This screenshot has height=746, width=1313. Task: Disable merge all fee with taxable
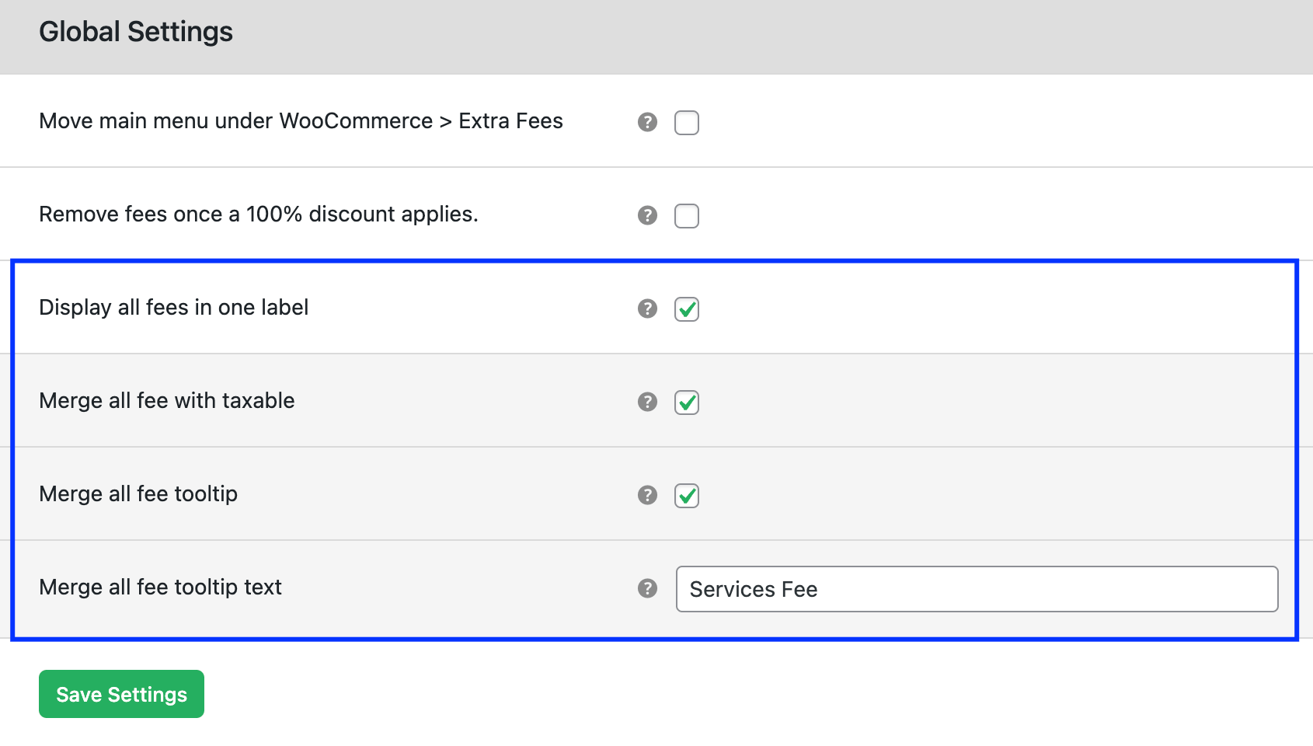[687, 402]
